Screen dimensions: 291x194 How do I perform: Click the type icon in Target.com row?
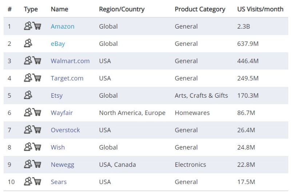pyautogui.click(x=32, y=78)
